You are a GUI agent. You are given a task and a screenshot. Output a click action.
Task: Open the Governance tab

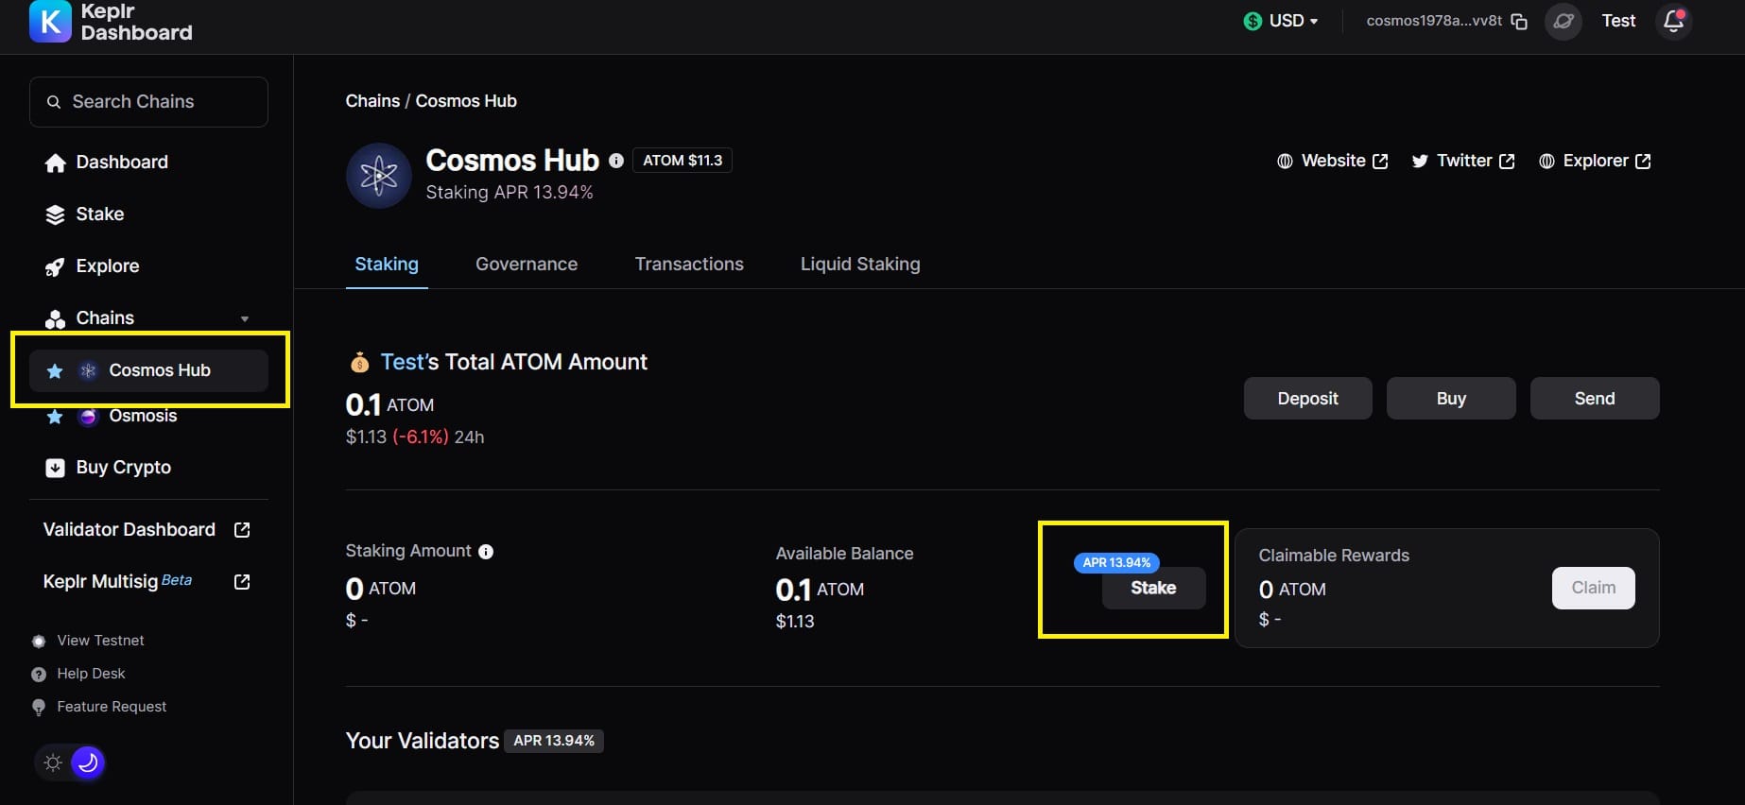point(527,265)
